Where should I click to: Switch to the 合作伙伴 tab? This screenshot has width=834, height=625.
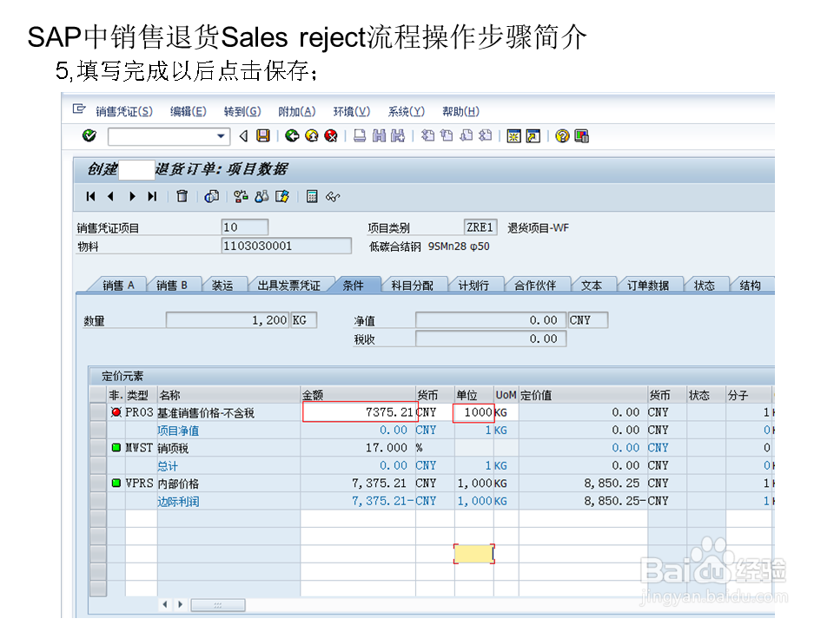click(535, 286)
